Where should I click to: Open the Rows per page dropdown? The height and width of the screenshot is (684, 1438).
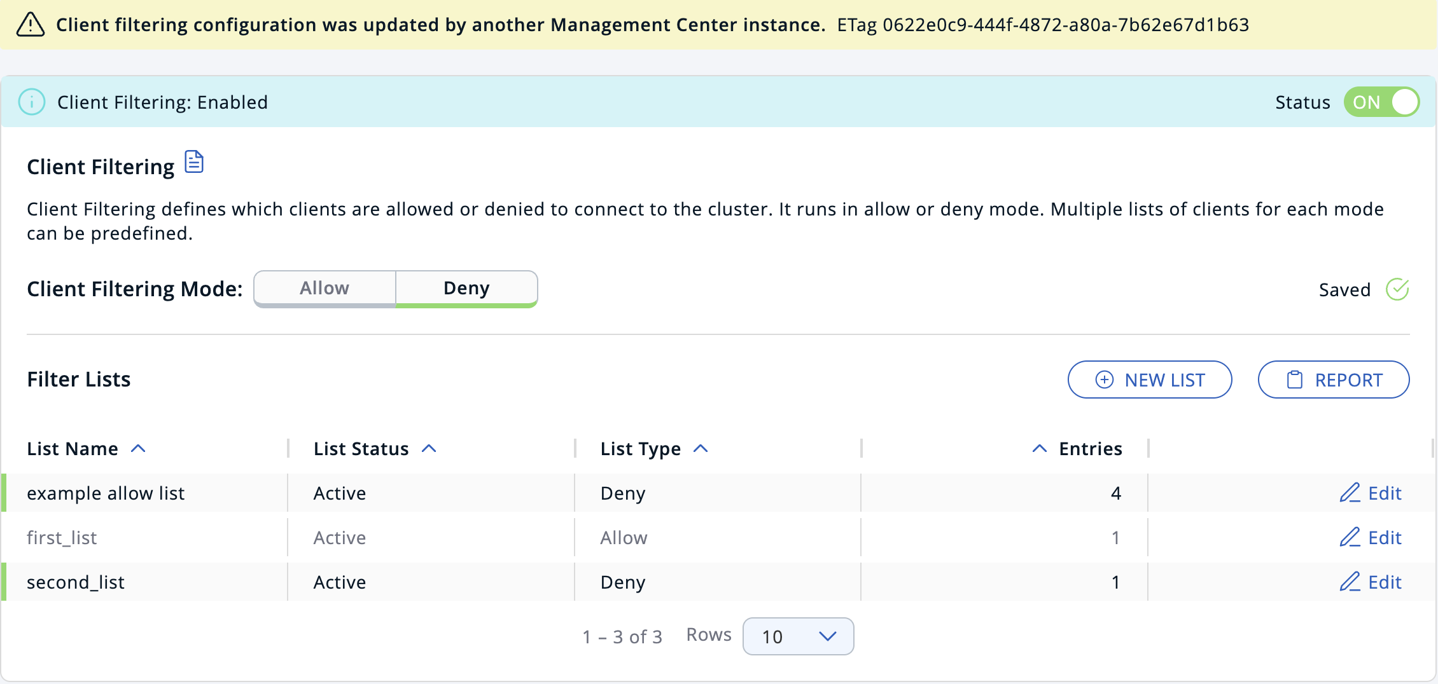[798, 636]
